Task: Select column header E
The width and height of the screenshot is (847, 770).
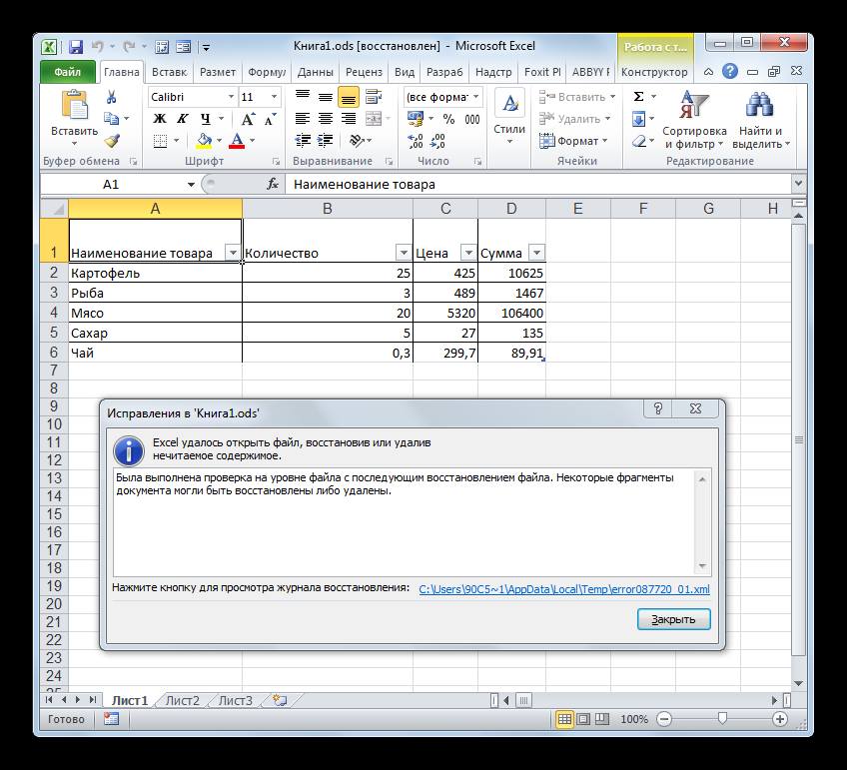Action: point(578,209)
